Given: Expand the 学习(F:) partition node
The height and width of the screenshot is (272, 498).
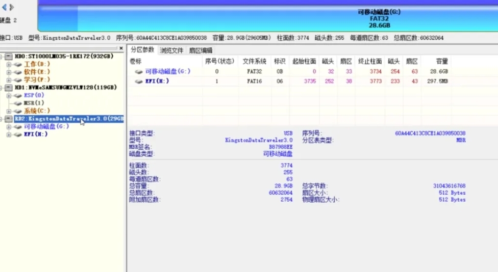Looking at the screenshot, I should click(x=9, y=79).
